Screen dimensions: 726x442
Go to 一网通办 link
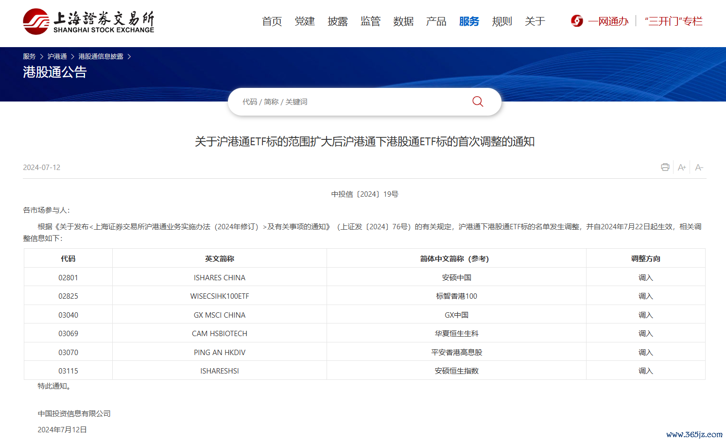(608, 21)
